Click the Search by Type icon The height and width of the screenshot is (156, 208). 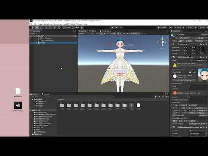click(156, 97)
